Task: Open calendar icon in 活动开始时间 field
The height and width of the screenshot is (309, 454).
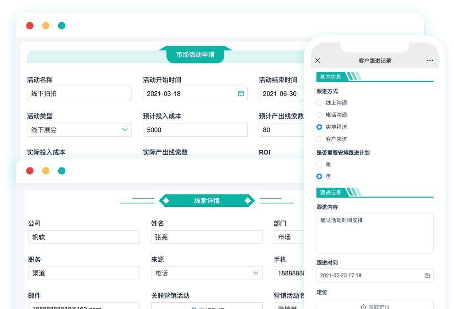Action: point(241,93)
